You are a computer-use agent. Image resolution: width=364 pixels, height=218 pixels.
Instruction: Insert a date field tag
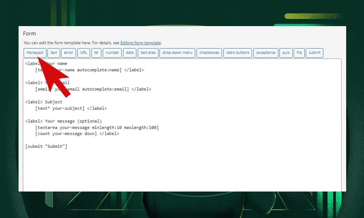point(130,53)
